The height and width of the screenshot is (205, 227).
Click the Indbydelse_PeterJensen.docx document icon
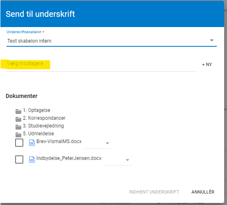pos(32,159)
